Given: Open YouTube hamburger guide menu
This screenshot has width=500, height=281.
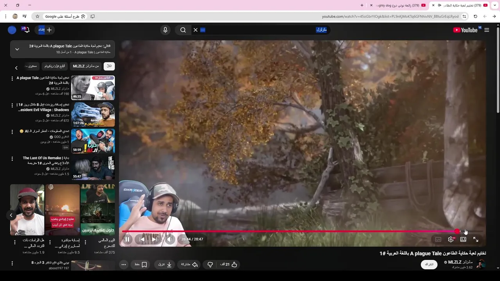Looking at the screenshot, I should pos(487,30).
